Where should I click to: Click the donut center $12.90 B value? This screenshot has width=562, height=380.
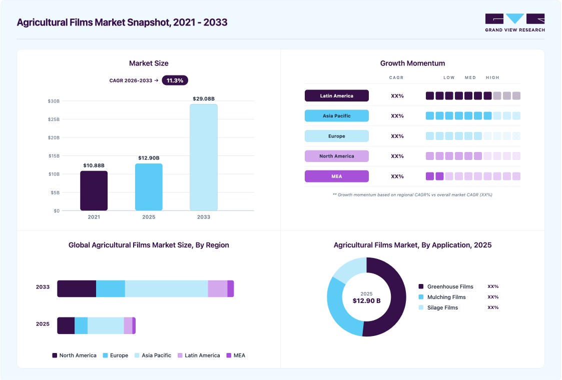pyautogui.click(x=366, y=301)
